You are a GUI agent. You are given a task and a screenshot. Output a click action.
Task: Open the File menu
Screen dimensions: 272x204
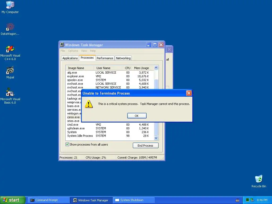point(63,51)
